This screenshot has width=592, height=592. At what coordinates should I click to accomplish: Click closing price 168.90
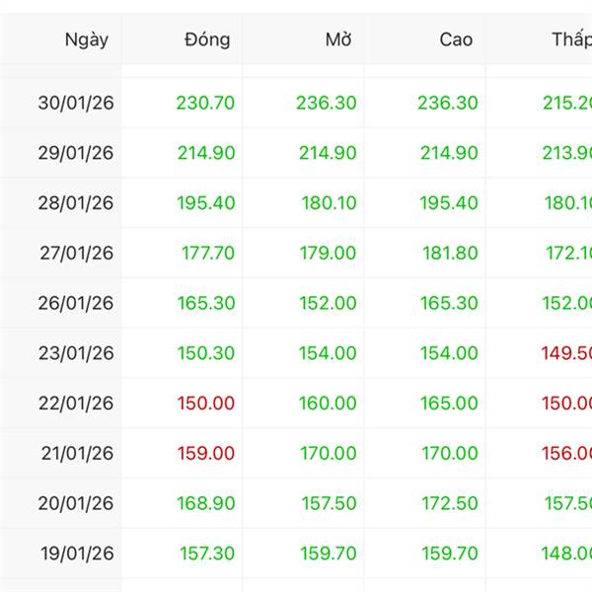click(x=205, y=504)
